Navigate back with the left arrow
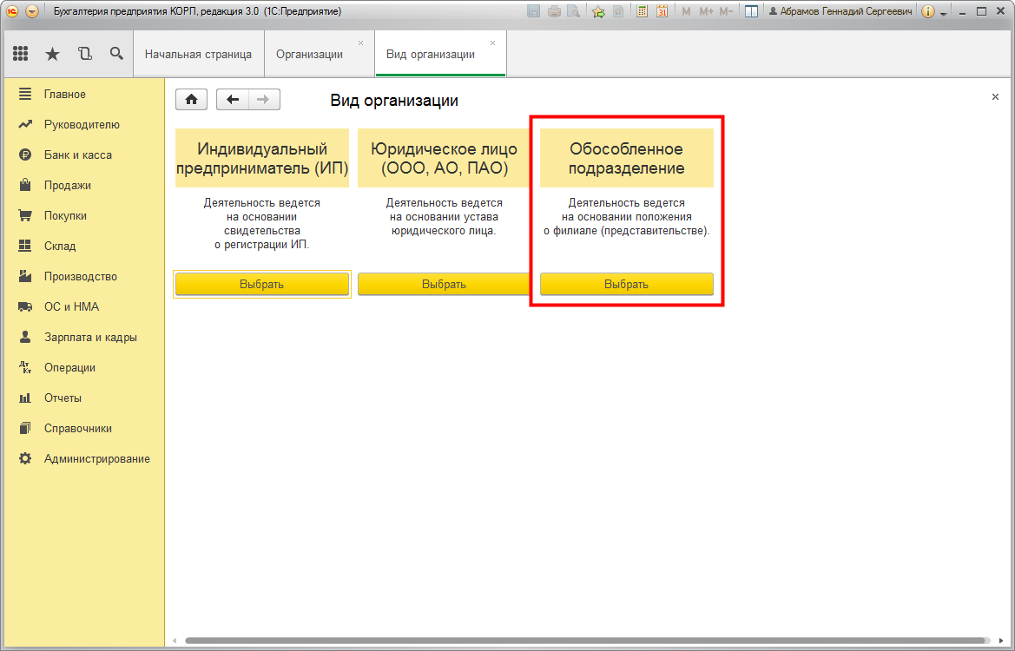Screen dimensions: 1015x651 pyautogui.click(x=233, y=100)
